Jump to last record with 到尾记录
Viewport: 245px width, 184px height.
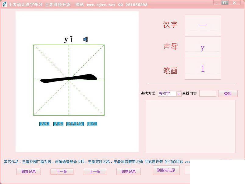pos(128,172)
